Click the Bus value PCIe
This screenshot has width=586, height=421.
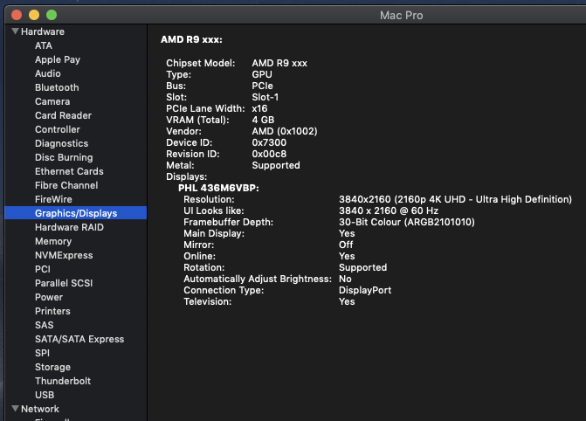pos(262,86)
